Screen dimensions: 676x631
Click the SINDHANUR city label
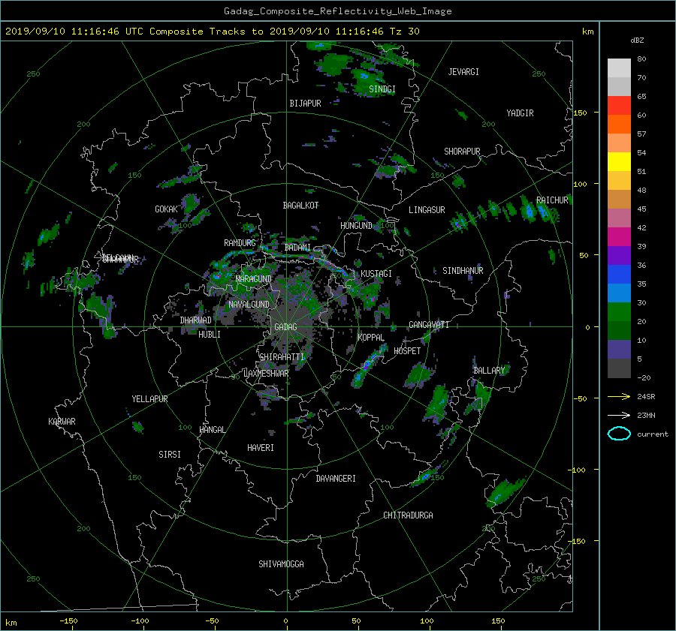point(463,271)
